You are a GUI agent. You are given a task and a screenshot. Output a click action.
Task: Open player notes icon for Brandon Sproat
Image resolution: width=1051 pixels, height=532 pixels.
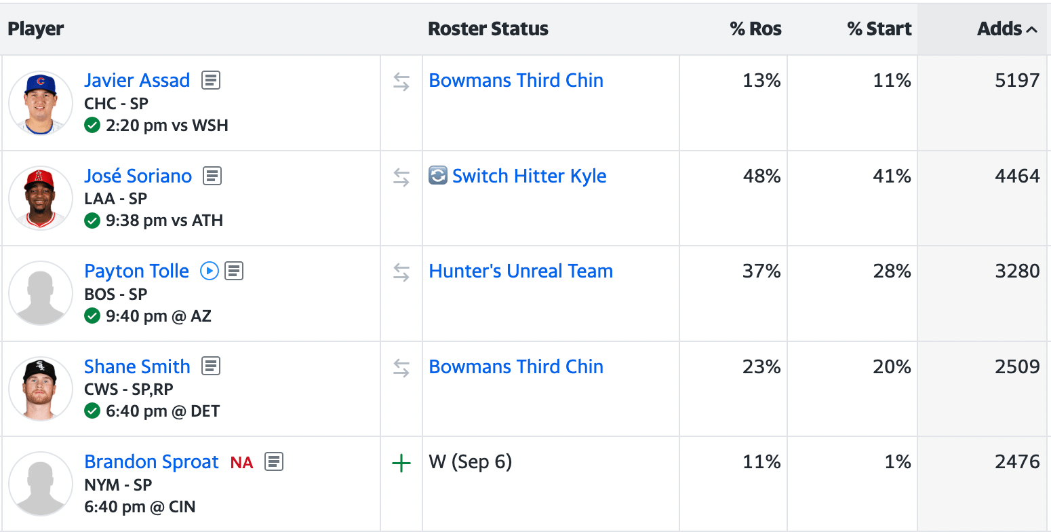(x=274, y=463)
